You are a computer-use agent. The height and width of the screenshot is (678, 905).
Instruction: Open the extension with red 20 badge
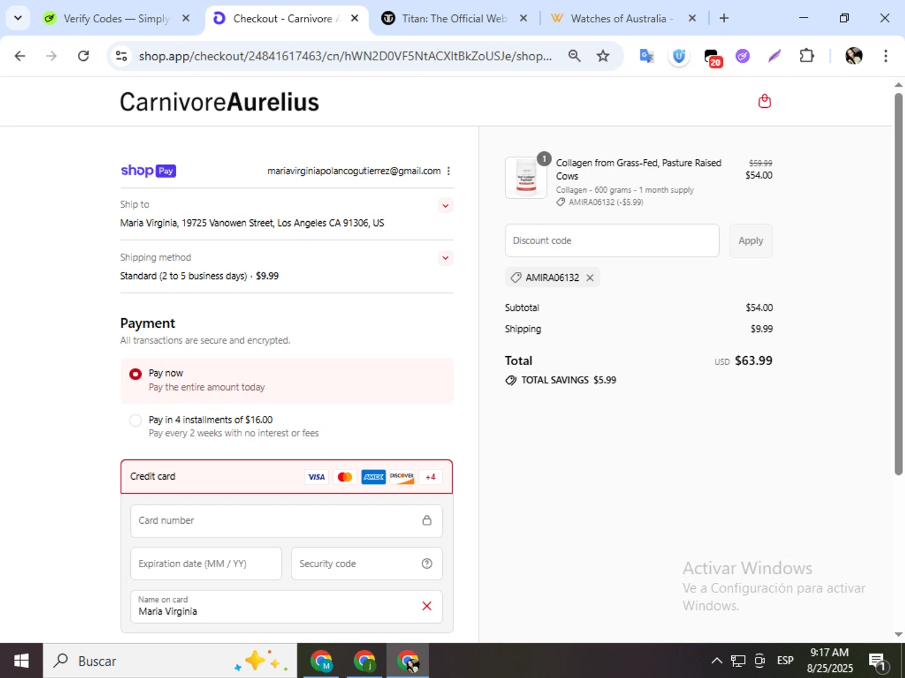click(712, 57)
